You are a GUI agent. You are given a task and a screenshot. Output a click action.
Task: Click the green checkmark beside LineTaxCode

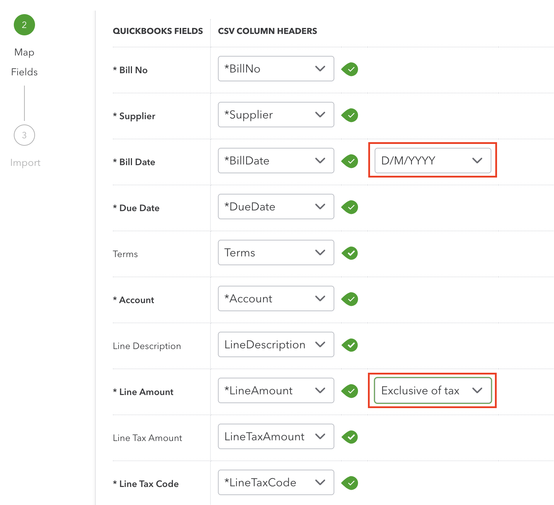tap(350, 483)
